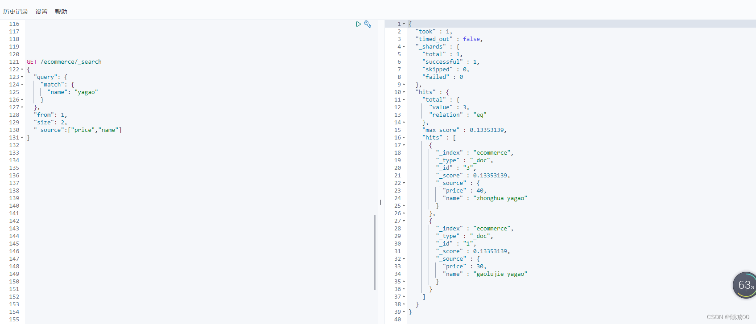Screen dimensions: 756x324
Task: Open the 历史记录 menu
Action: [x=16, y=12]
